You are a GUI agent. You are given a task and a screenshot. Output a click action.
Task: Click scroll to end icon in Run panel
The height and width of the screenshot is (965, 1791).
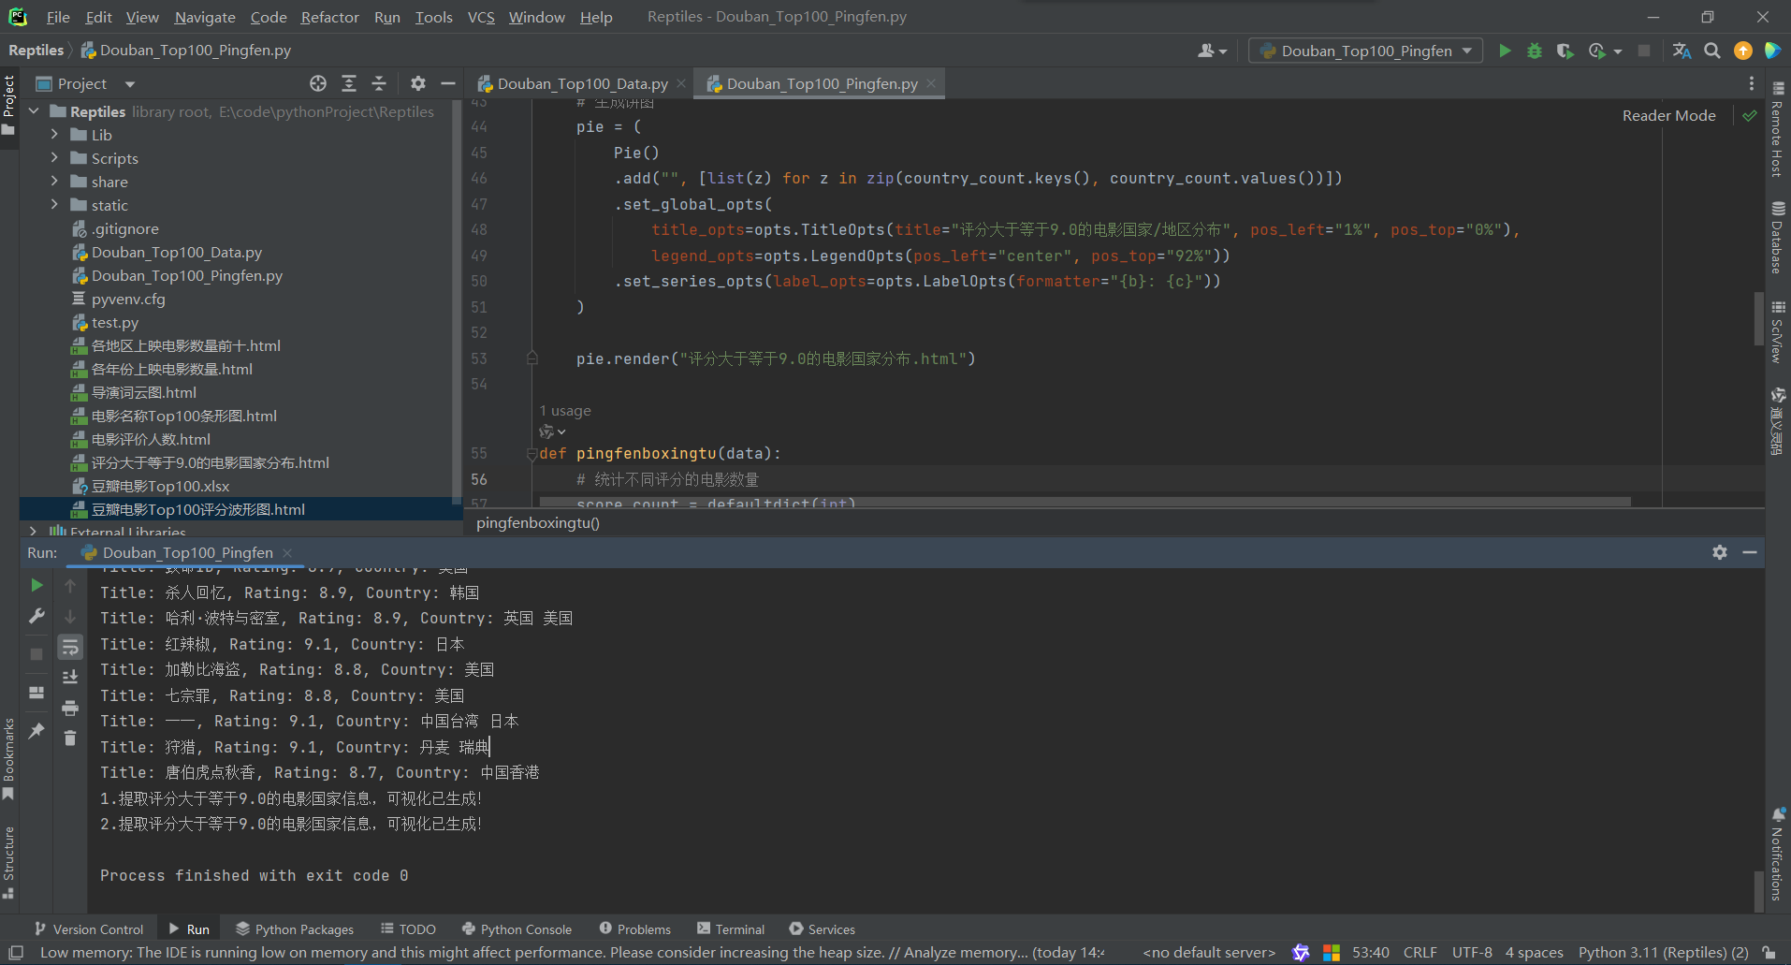click(70, 677)
